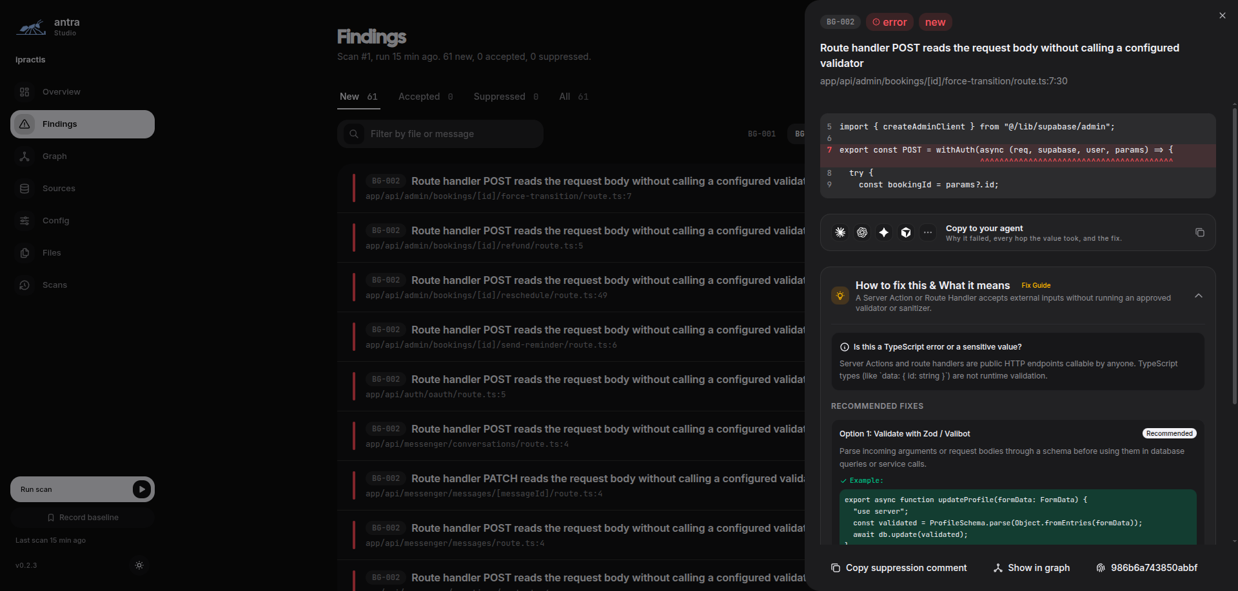Open the Overview page in the sidebar

coord(83,92)
